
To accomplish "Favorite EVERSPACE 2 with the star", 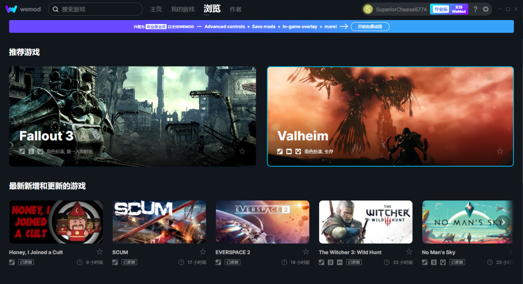I will click(306, 252).
